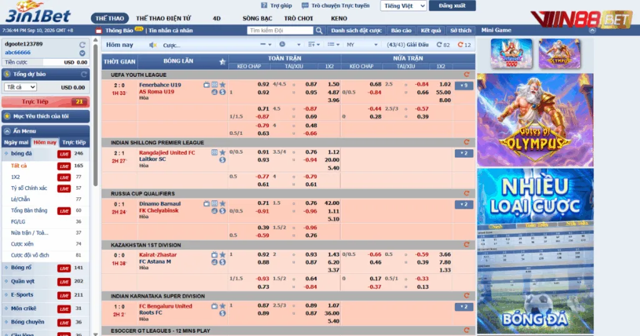Screen dimensions: 640x336
Task: Expand more bets 9 for Fenerbahce U19
Action: (464, 86)
